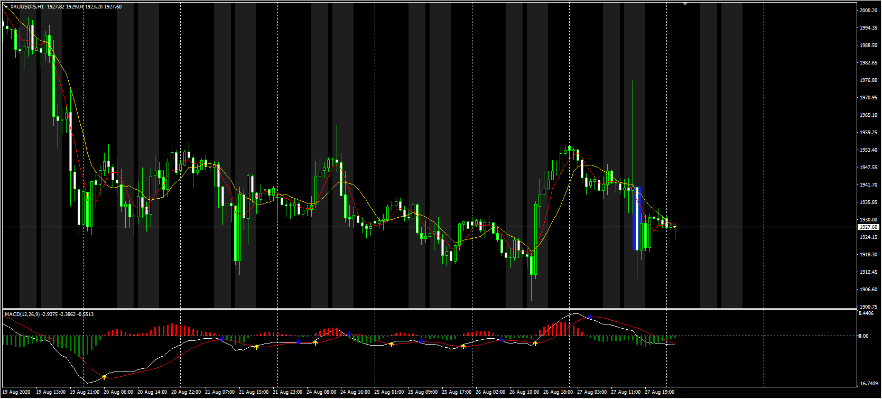Click the blue arrow at the MACD highest peak
Screen dimensions: 882x399
tap(590, 317)
